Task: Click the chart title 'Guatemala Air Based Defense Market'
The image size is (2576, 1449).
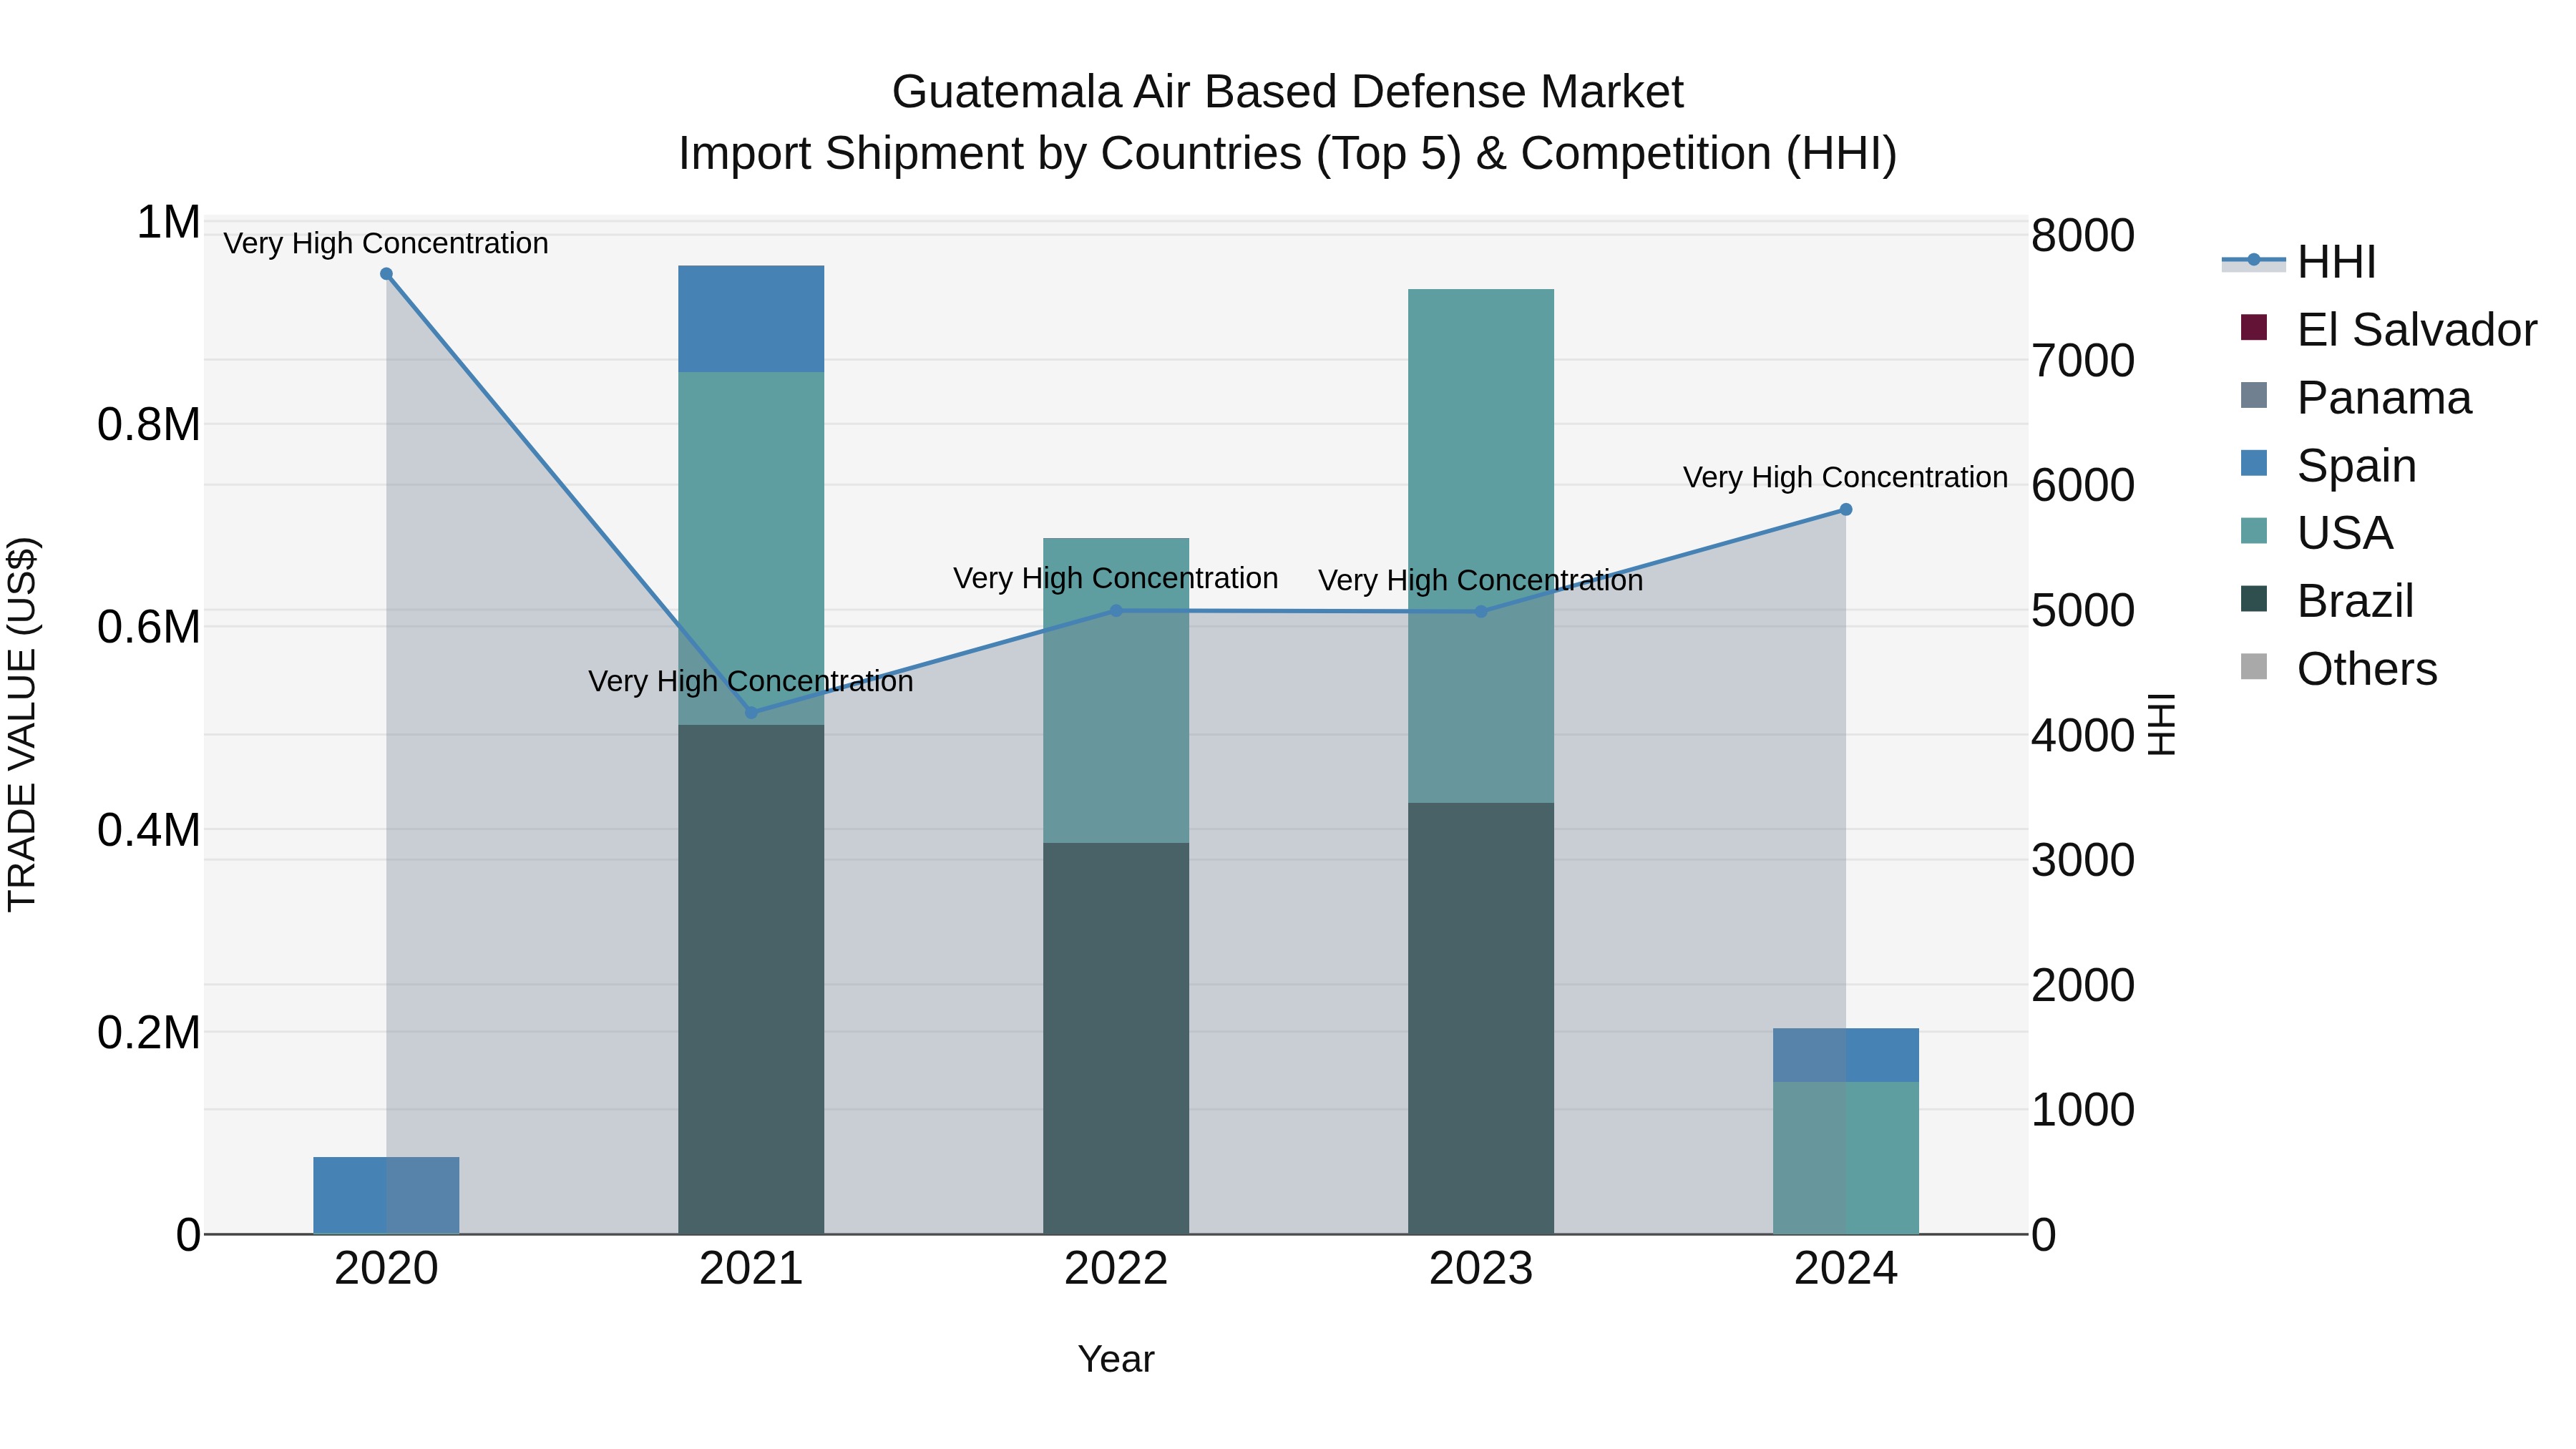Action: tap(1288, 92)
